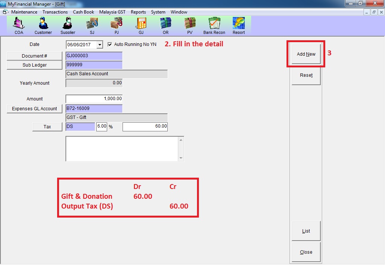Viewport: 385px width, 265px height.
Task: Click the Expenses GL Account lookup button
Action: coord(35,109)
